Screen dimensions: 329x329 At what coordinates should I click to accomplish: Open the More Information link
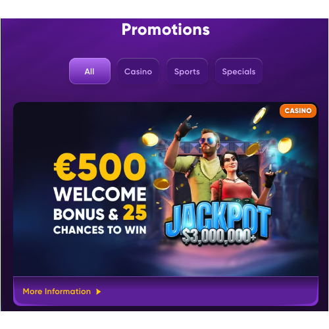tap(57, 291)
